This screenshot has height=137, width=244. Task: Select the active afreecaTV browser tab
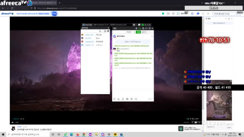pos(44,3)
